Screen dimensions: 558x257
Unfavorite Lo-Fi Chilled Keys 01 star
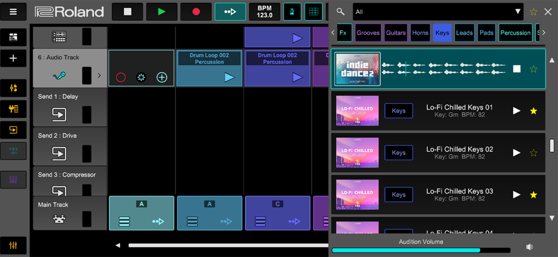click(533, 111)
